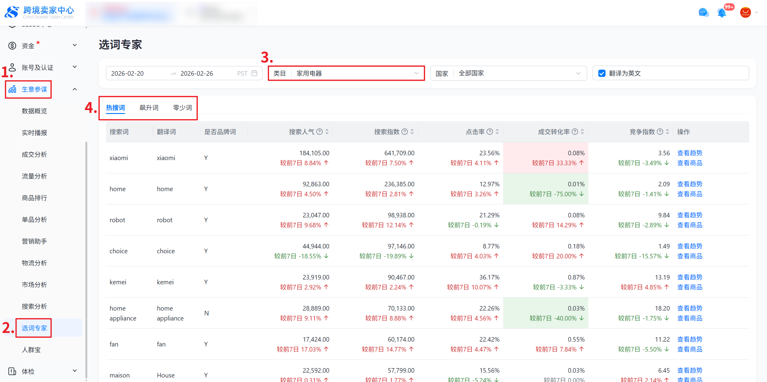
Task: Sort the 成交转化率 column
Action: pyautogui.click(x=583, y=132)
